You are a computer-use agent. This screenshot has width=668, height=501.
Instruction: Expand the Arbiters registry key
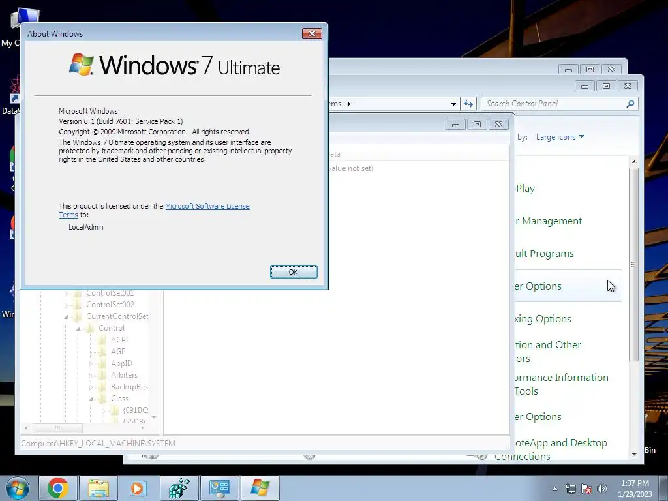91,375
